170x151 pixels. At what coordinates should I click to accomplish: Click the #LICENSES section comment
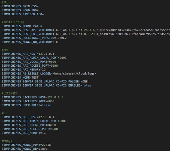pos(10,93)
